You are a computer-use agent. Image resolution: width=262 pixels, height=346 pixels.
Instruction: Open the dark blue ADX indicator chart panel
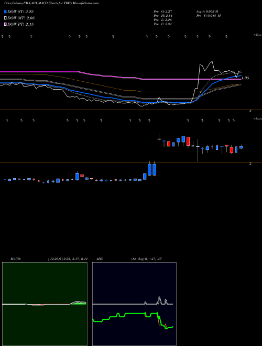pyautogui.click(x=134, y=304)
